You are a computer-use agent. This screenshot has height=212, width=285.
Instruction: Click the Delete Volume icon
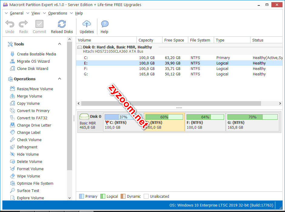pyautogui.click(x=12, y=161)
